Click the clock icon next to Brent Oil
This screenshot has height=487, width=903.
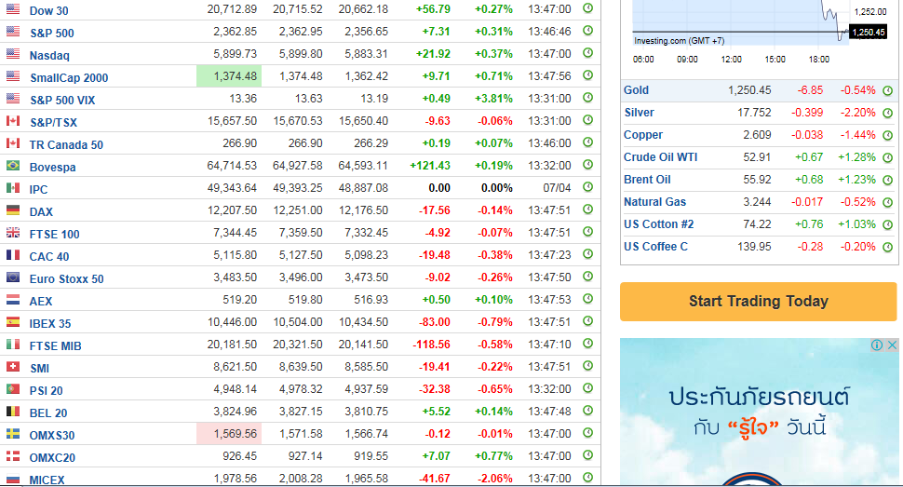click(887, 180)
